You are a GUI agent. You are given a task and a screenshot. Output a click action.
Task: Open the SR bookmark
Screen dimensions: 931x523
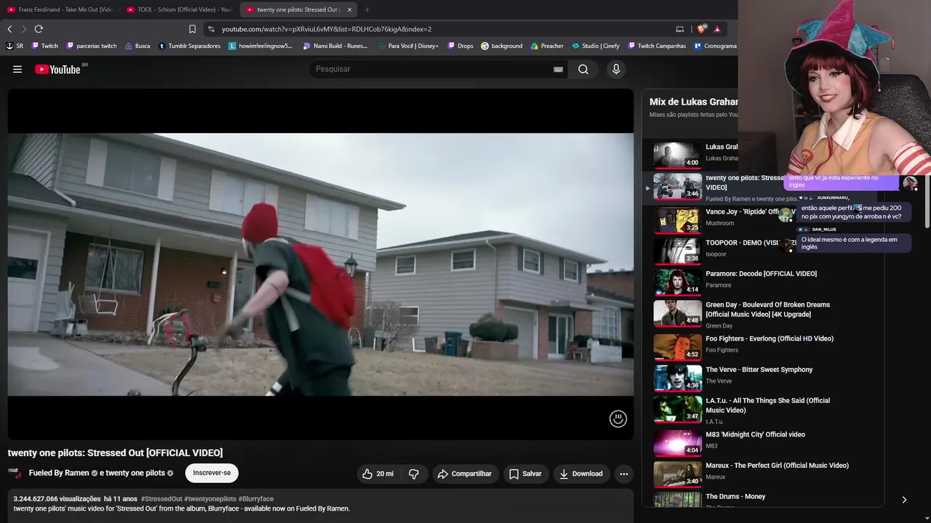click(x=15, y=46)
